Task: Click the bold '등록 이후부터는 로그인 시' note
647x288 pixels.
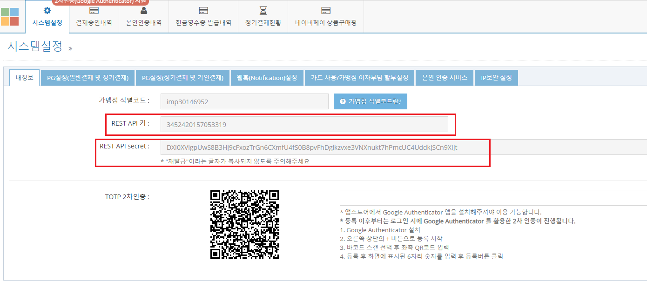Action: click(458, 221)
